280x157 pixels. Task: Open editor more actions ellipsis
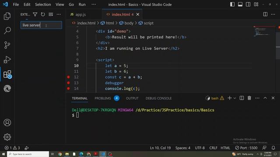(x=273, y=14)
